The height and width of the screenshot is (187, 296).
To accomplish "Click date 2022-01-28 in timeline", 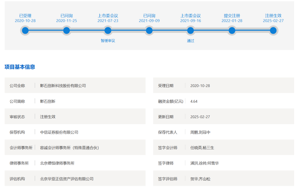I will click(x=232, y=21).
